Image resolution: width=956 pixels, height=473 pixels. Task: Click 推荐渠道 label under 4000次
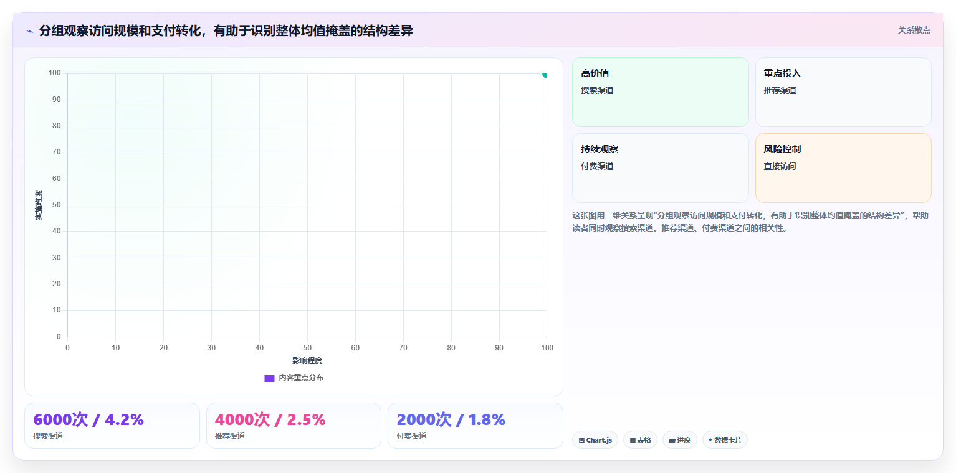click(230, 436)
